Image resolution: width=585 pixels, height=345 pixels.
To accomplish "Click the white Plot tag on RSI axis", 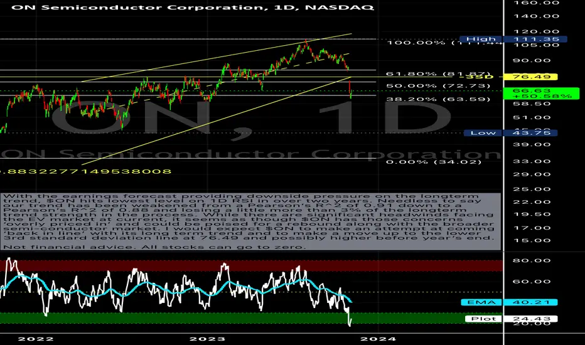I will pos(483,319).
